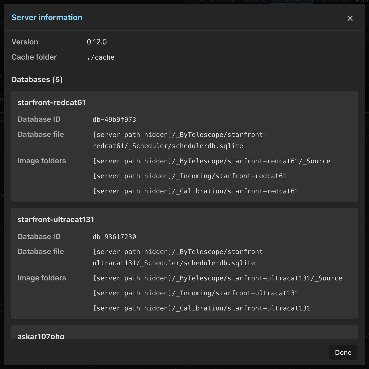
Task: Select database ID db-49b9f973
Action: [114, 119]
